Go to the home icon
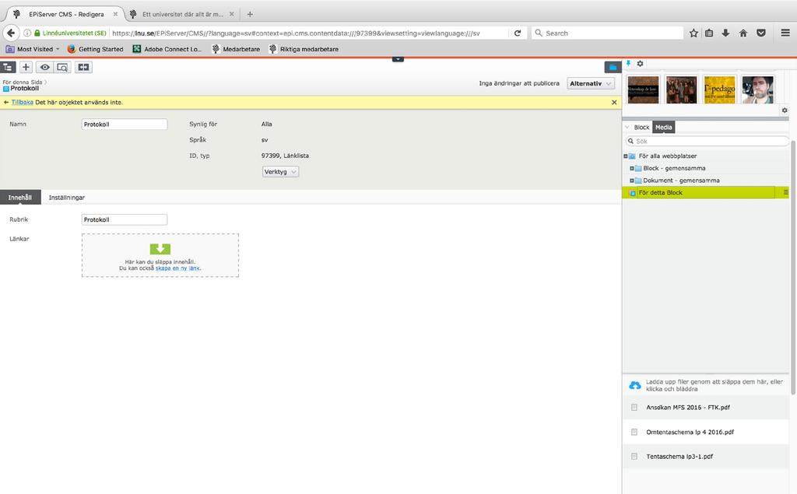The image size is (797, 494). (x=743, y=33)
